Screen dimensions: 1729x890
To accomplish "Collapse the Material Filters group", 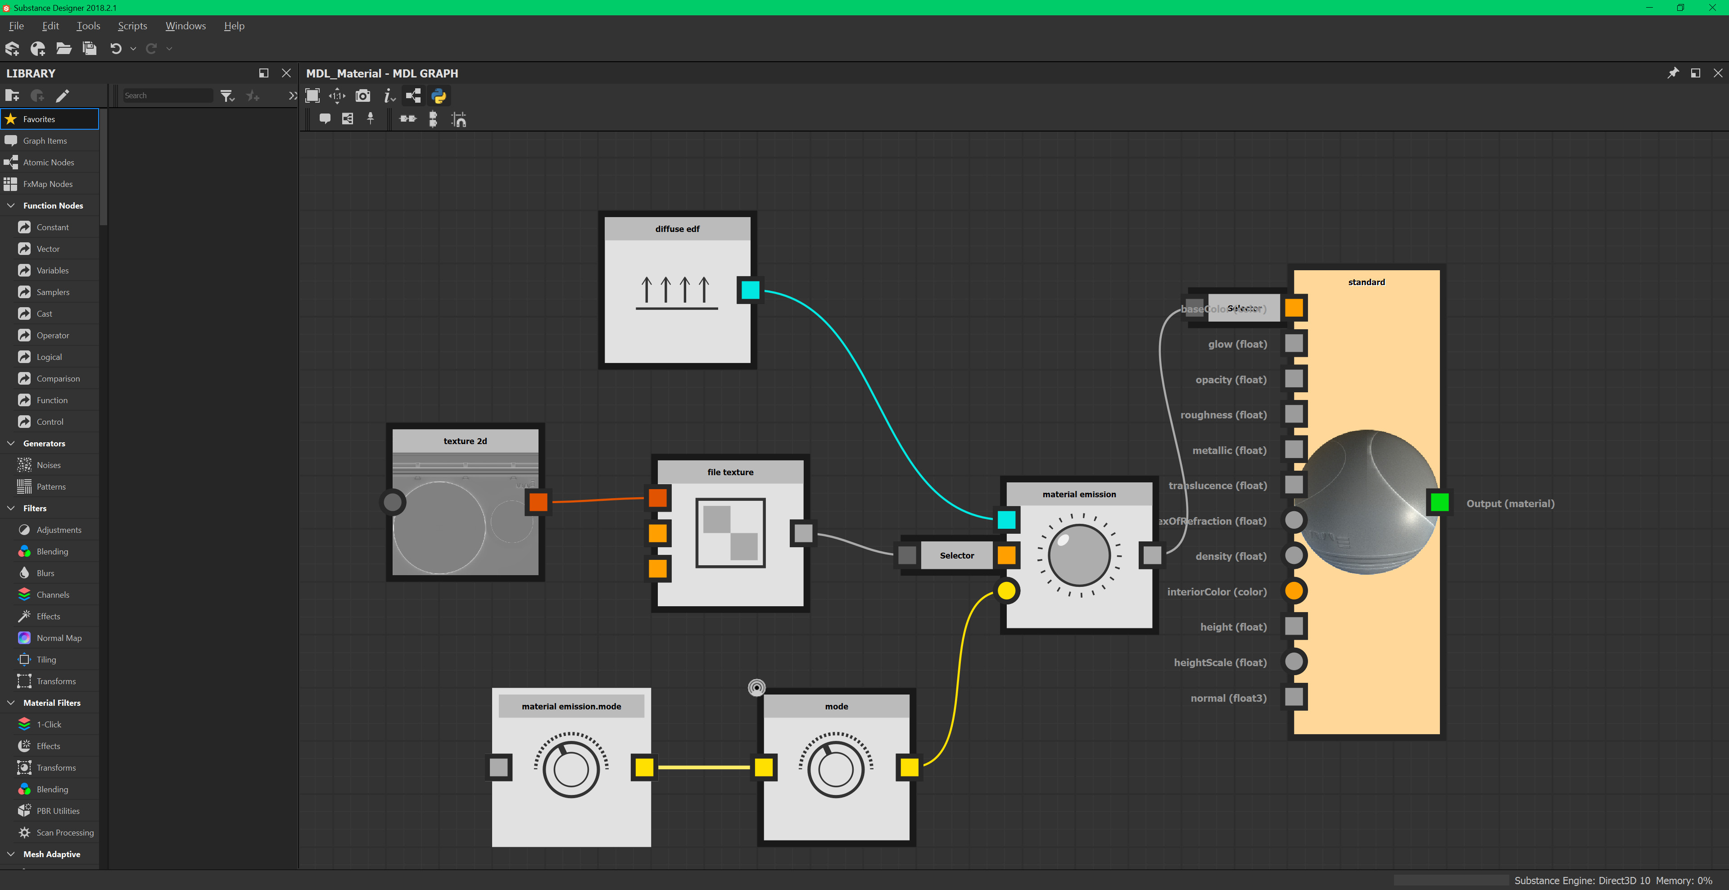I will [11, 703].
